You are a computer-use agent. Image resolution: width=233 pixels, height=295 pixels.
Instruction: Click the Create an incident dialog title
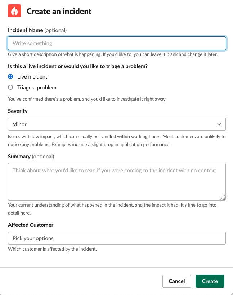[x=59, y=11]
